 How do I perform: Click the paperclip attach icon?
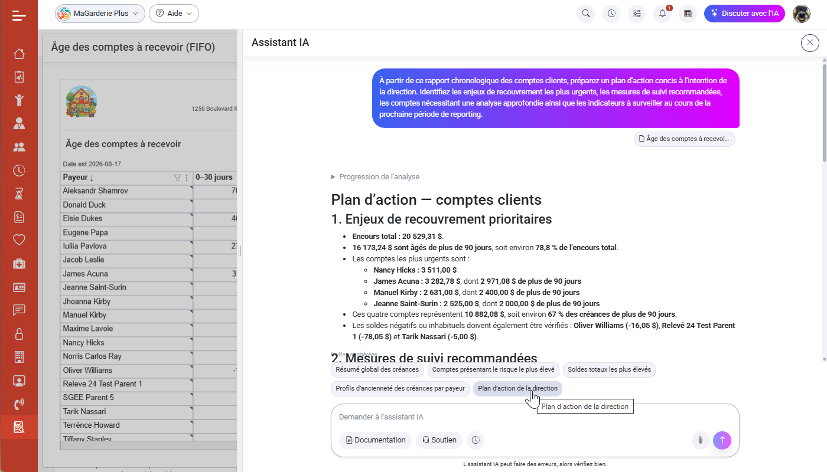click(x=700, y=440)
